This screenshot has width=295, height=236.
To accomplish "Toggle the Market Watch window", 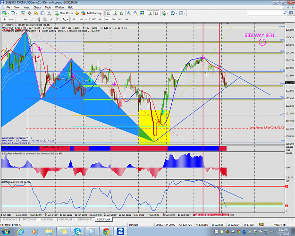I will pos(23,13).
